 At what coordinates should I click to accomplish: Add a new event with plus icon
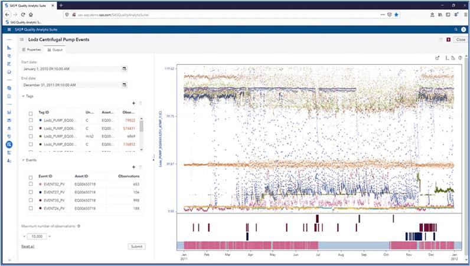click(x=133, y=167)
